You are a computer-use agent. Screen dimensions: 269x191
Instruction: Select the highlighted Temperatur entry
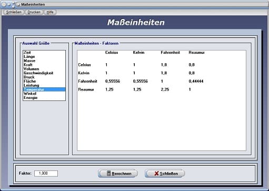[x=44, y=89]
